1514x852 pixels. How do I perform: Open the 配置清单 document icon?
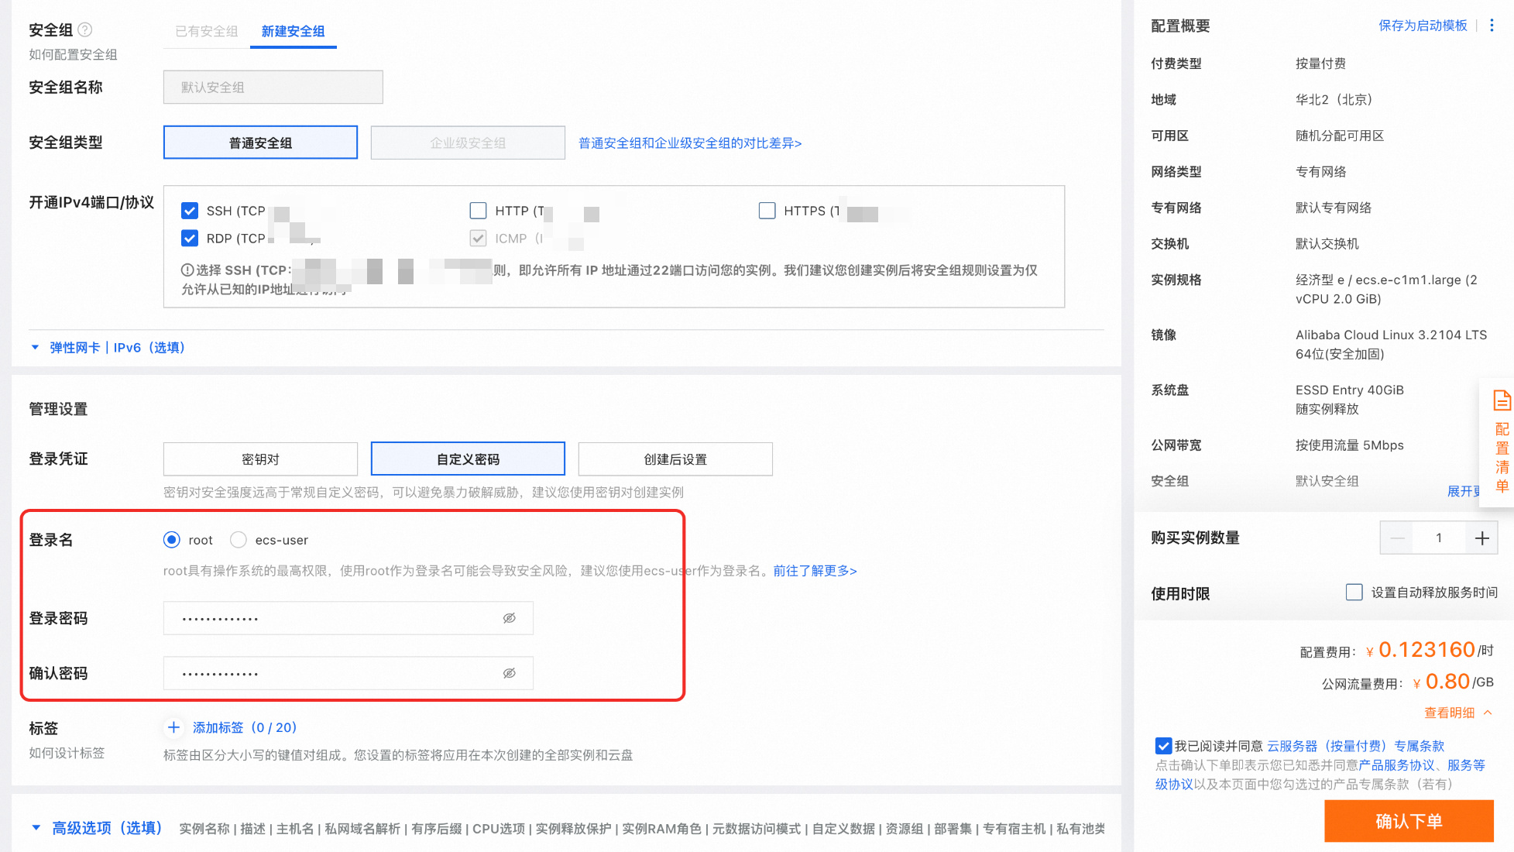[1502, 401]
